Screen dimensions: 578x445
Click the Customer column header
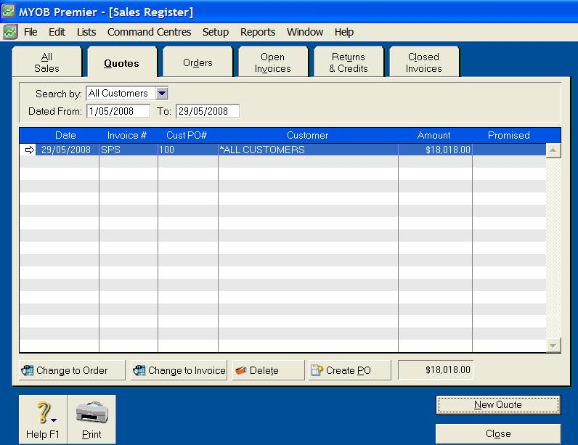click(307, 135)
